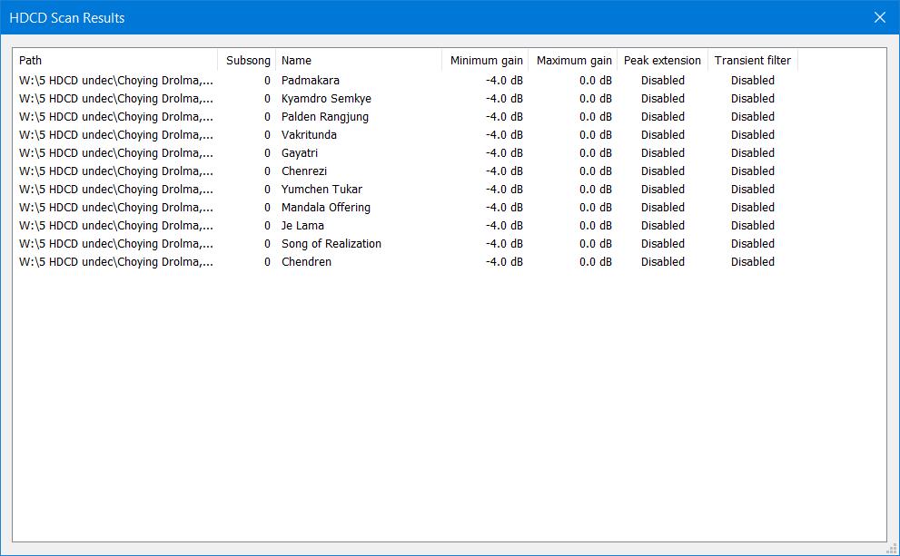Click the path cell in the Padmakara row
Screen dimensions: 900x556
pyautogui.click(x=116, y=80)
